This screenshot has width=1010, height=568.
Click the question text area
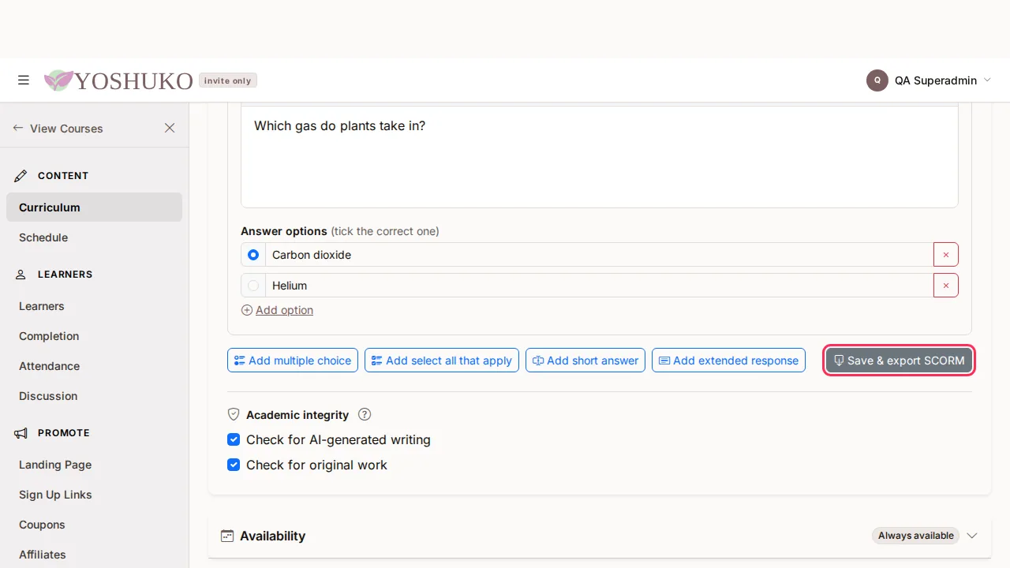pyautogui.click(x=600, y=157)
